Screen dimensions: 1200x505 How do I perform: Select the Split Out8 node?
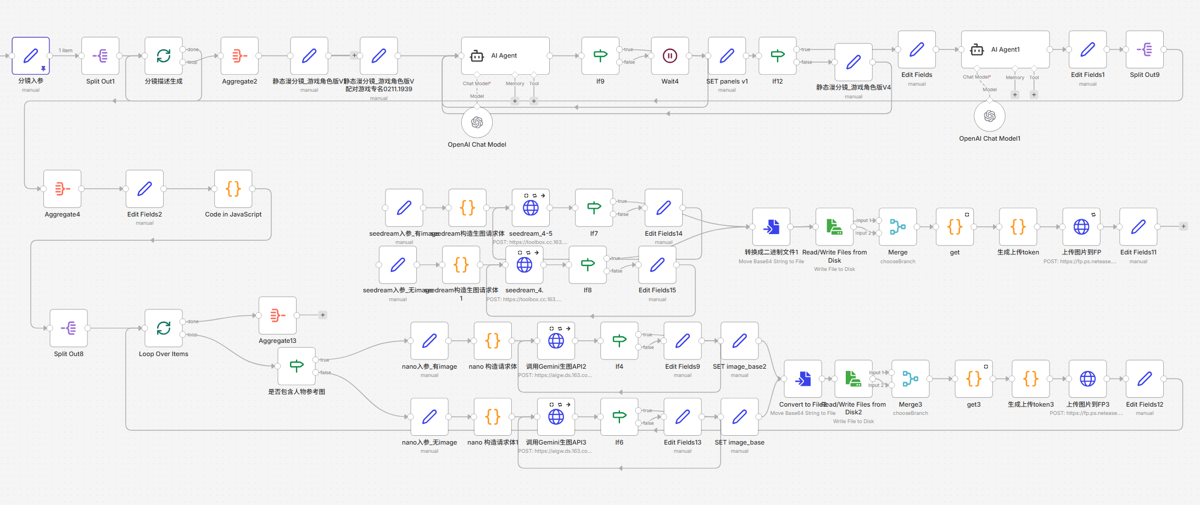[69, 329]
